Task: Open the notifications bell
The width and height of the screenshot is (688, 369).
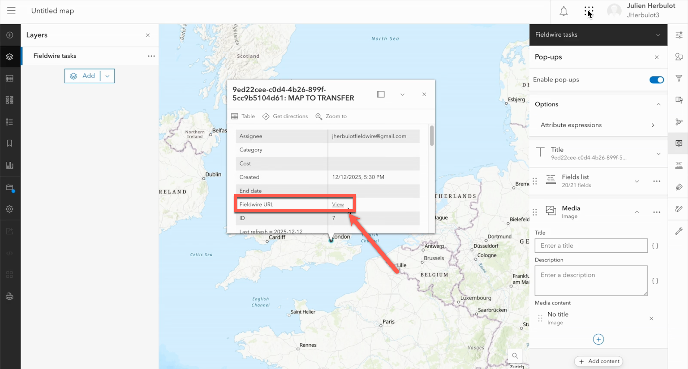Action: (563, 11)
